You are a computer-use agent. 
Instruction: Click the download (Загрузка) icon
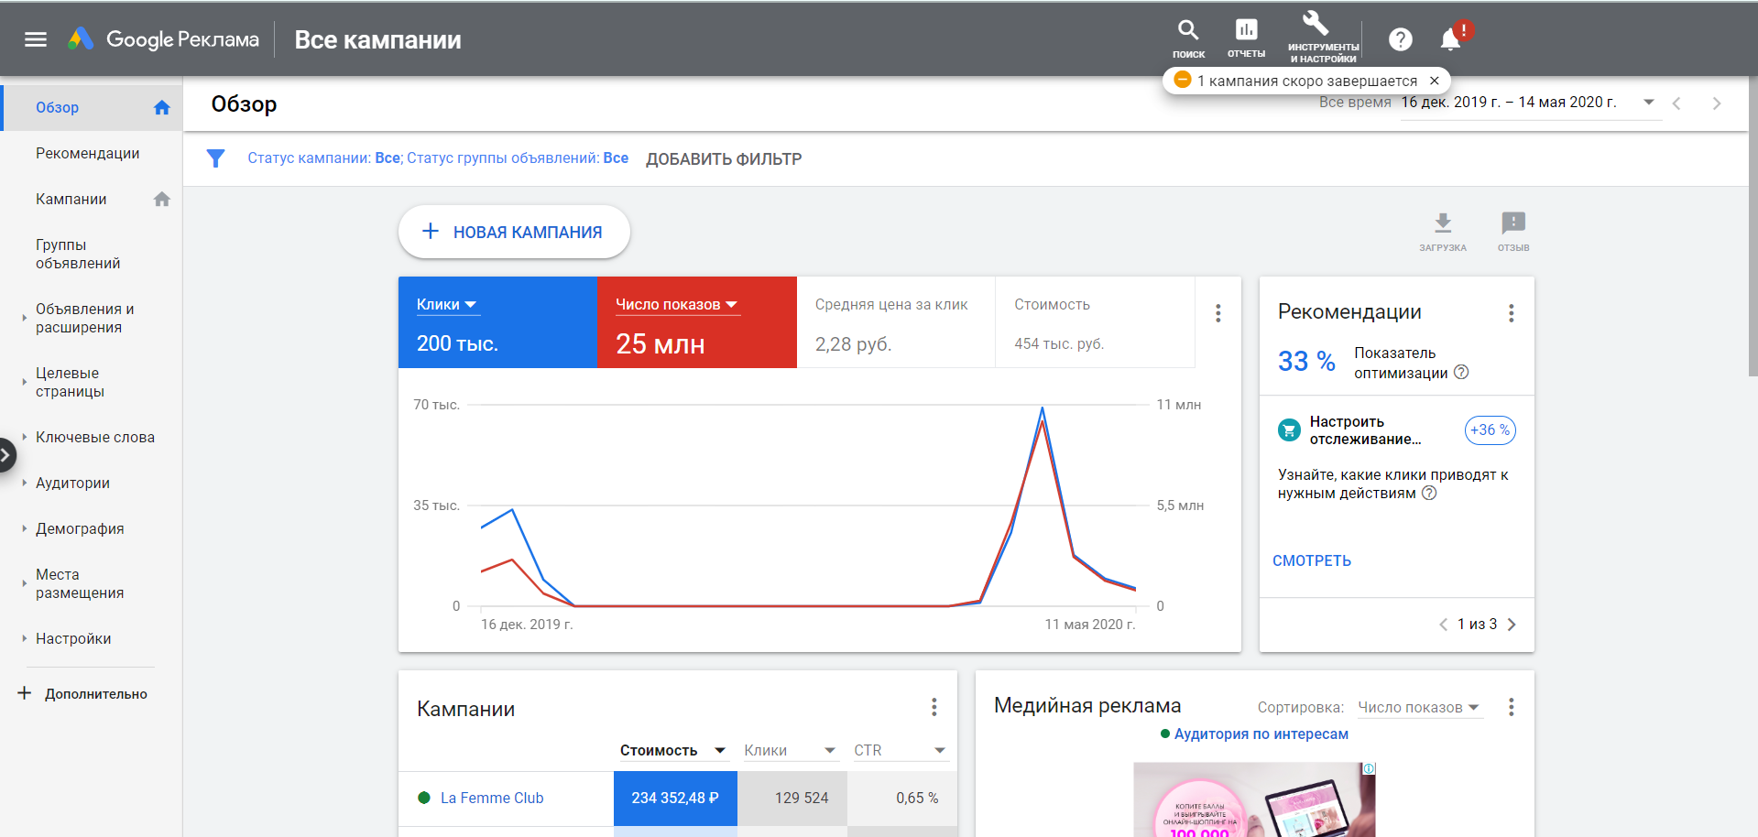(1443, 223)
